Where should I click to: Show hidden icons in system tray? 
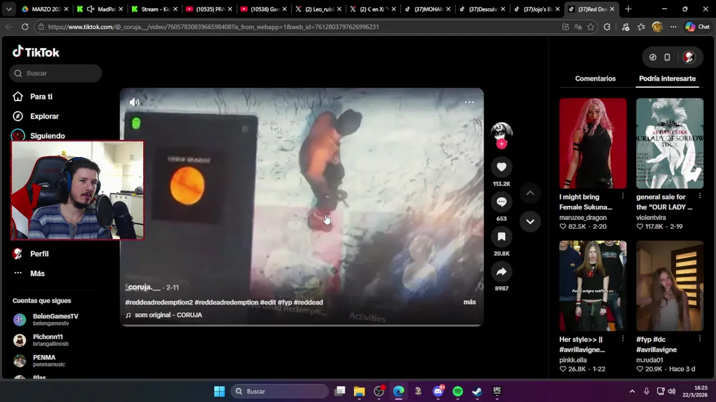pyautogui.click(x=632, y=391)
